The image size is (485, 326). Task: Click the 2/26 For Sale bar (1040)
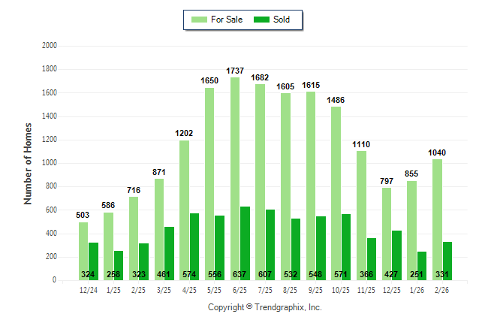[437, 219]
